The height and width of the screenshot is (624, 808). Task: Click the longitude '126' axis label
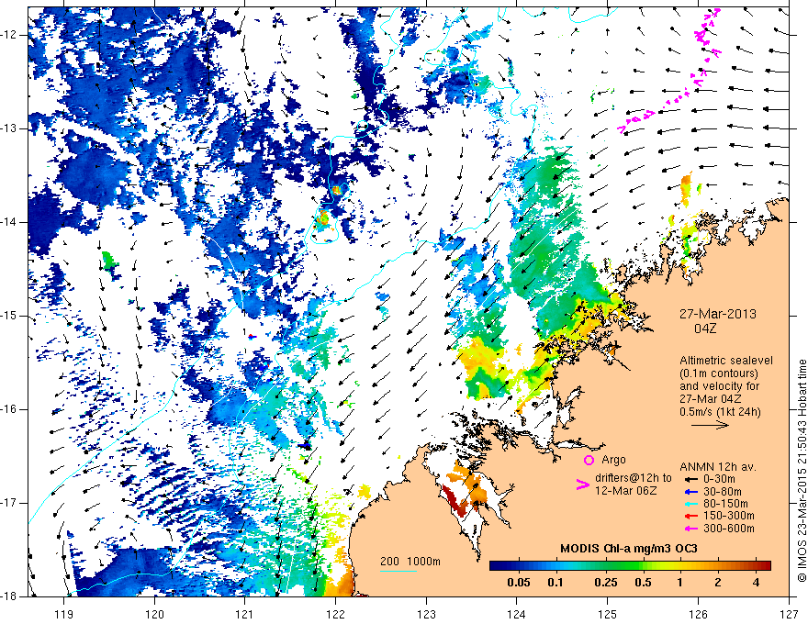pyautogui.click(x=698, y=614)
